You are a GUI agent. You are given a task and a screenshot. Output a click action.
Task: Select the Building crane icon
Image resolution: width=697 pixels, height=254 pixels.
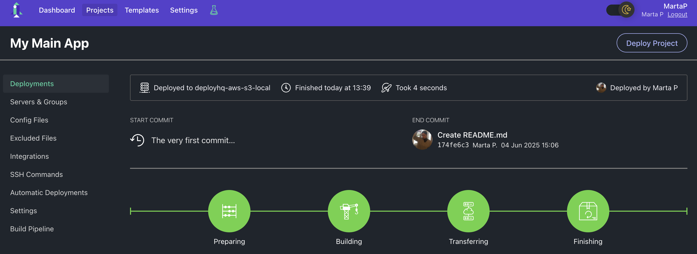click(349, 211)
